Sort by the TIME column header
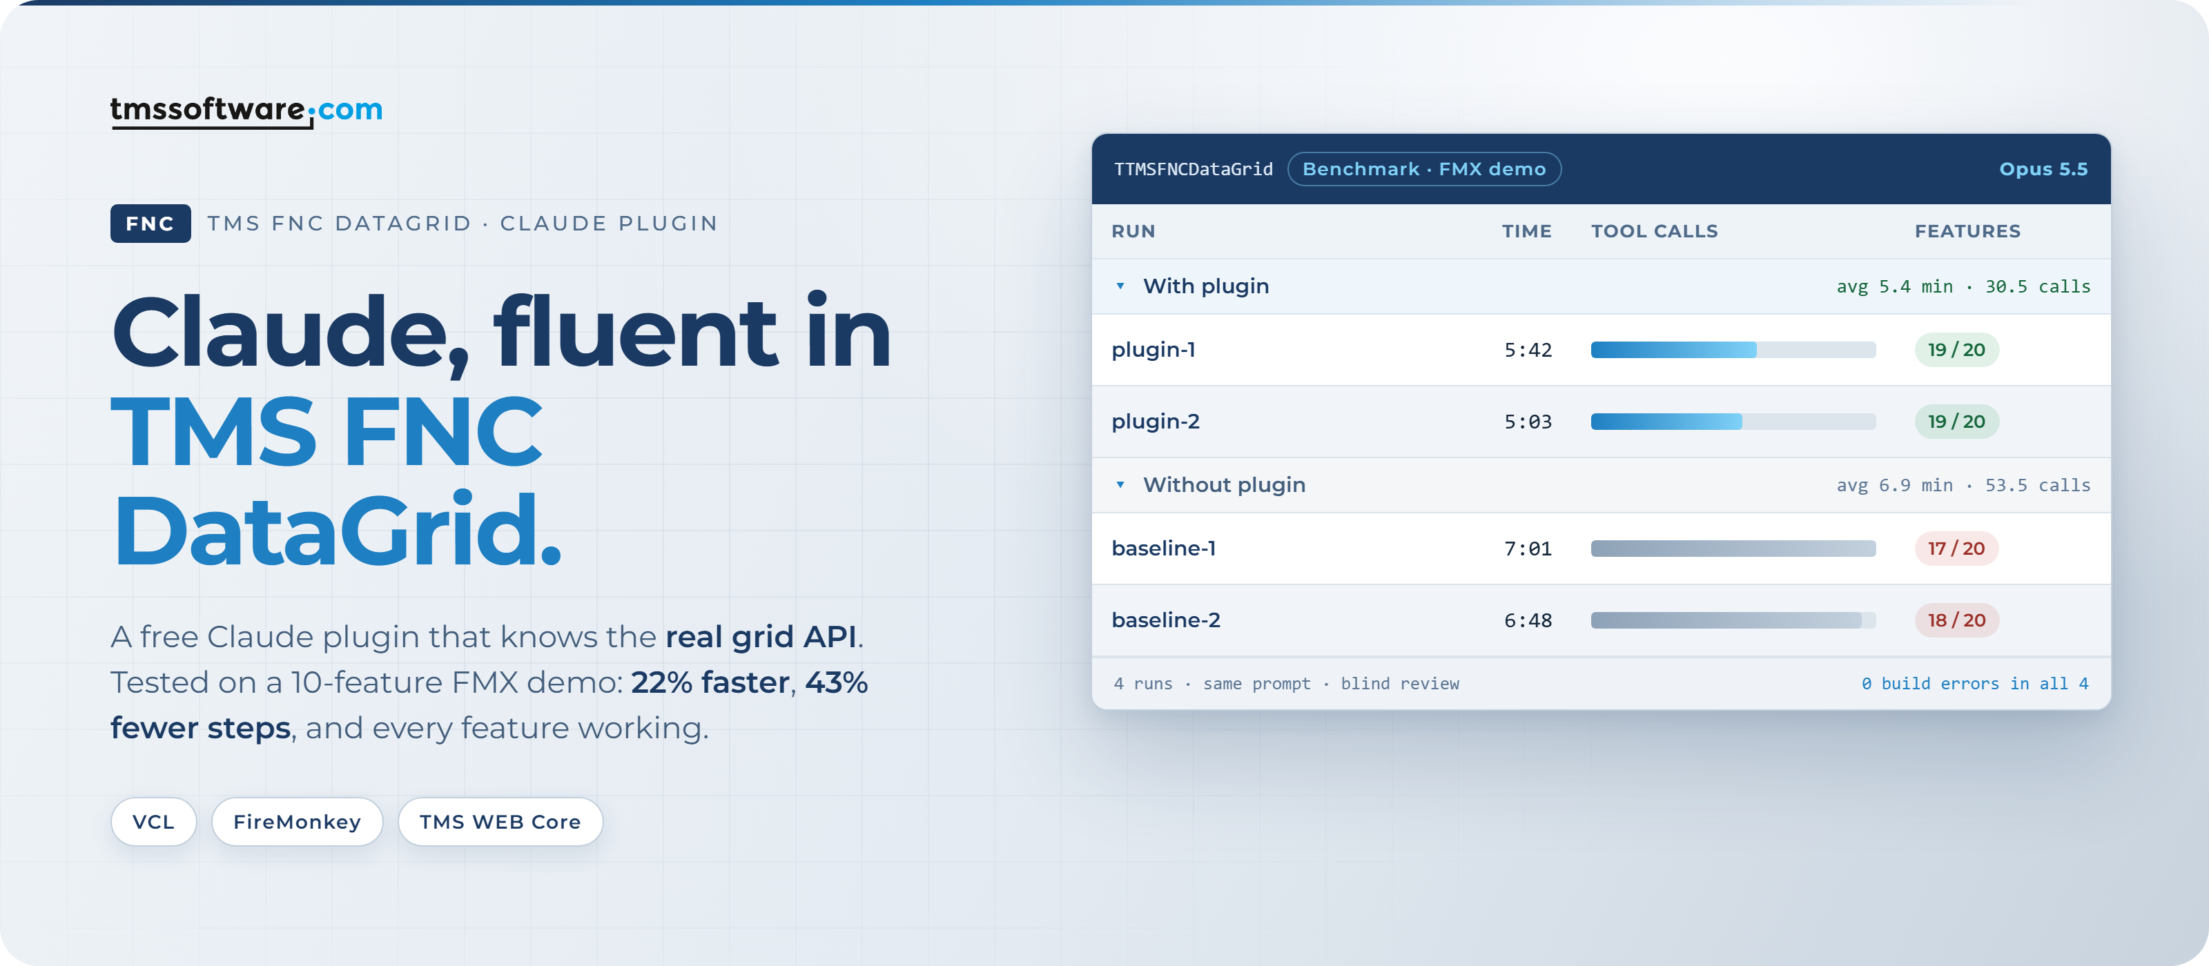Viewport: 2209px width, 966px height. pos(1526,231)
